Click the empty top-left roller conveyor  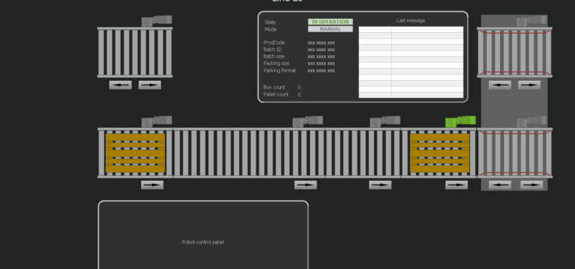(x=135, y=52)
